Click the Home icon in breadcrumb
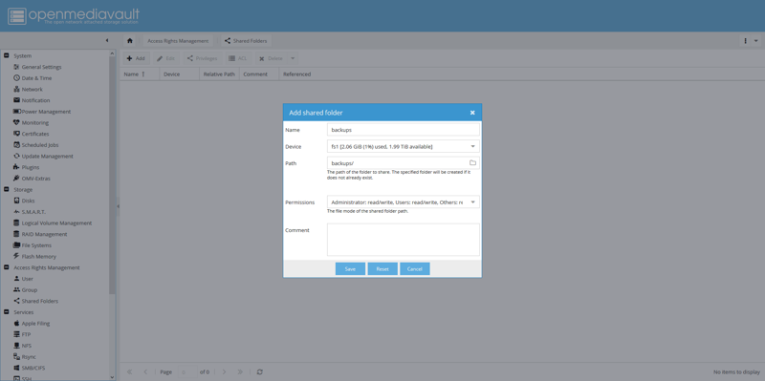Image resolution: width=765 pixels, height=381 pixels. pos(130,41)
